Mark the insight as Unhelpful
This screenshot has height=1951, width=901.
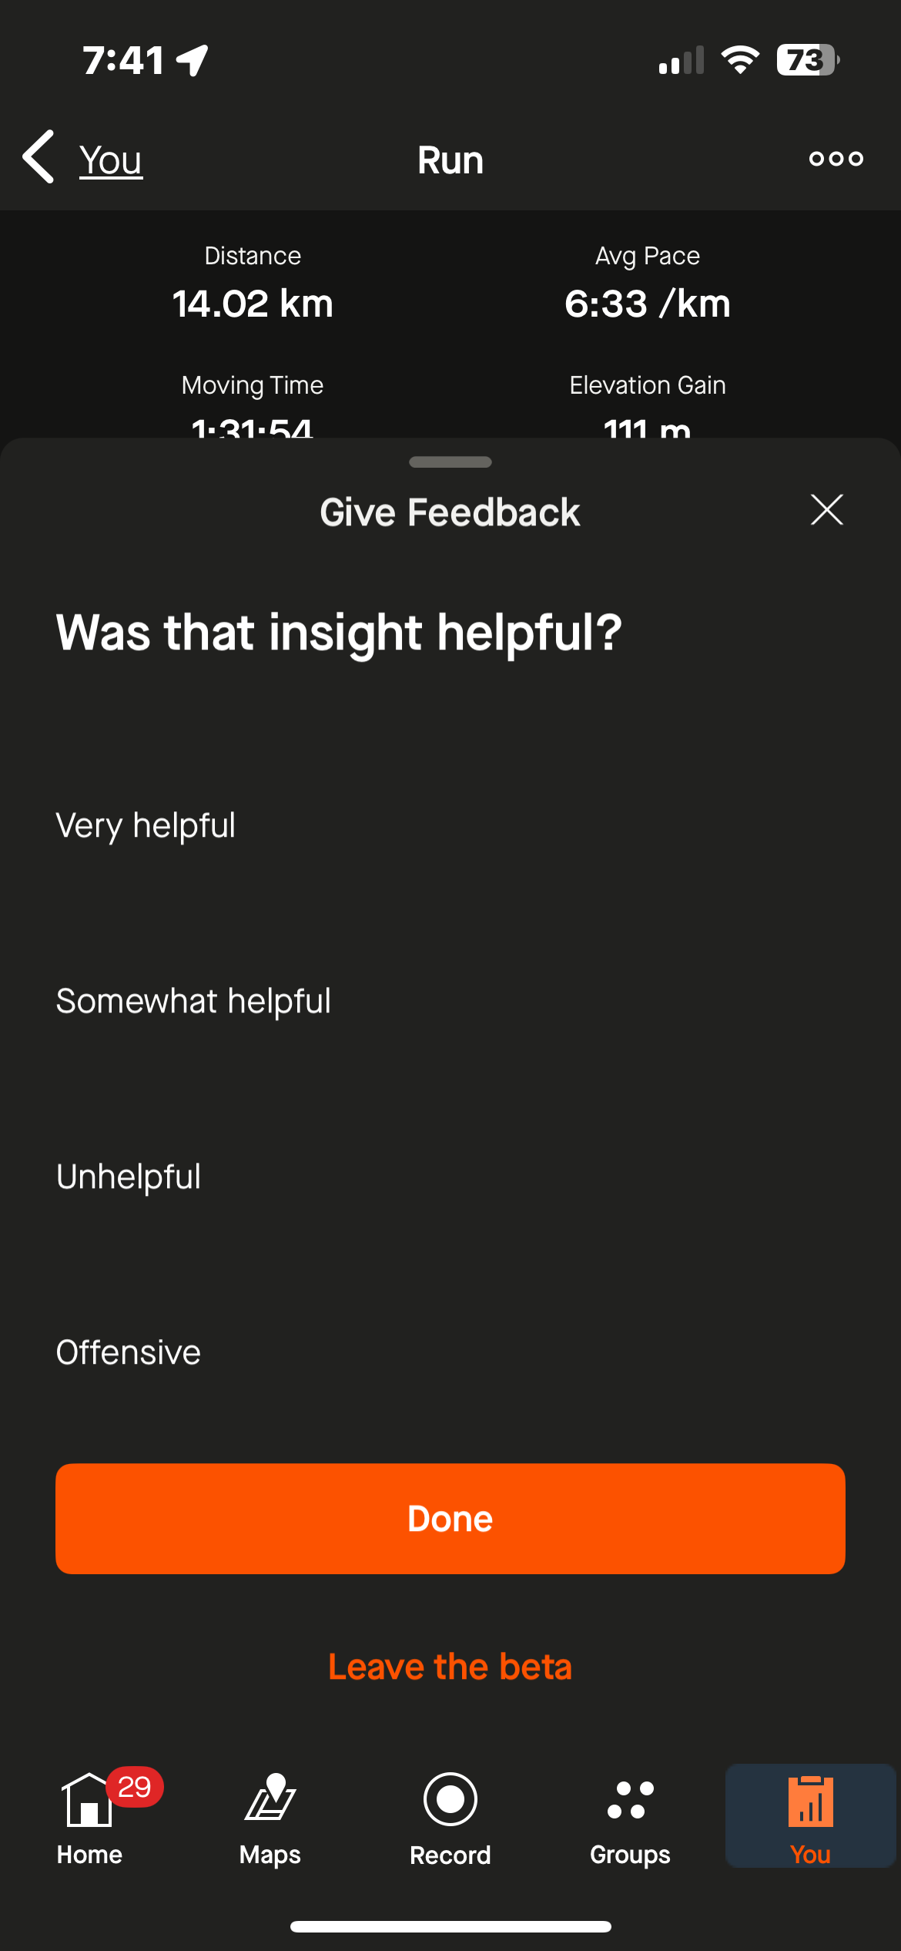coord(129,1177)
